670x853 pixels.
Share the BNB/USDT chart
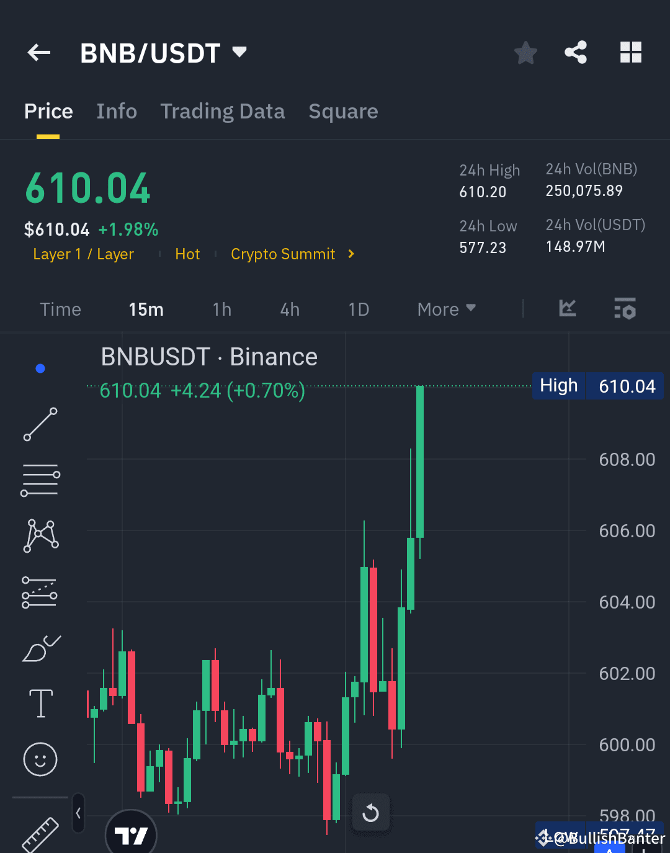[x=576, y=53]
